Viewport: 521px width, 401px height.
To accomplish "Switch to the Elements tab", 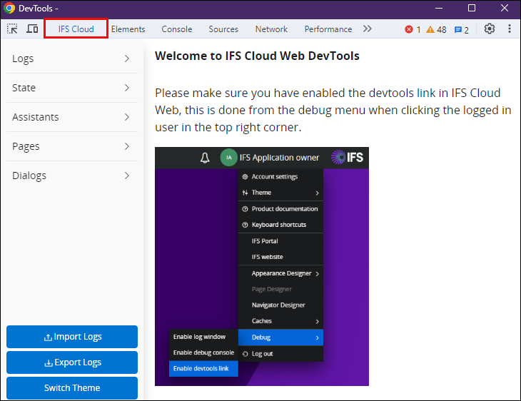I will click(x=128, y=29).
